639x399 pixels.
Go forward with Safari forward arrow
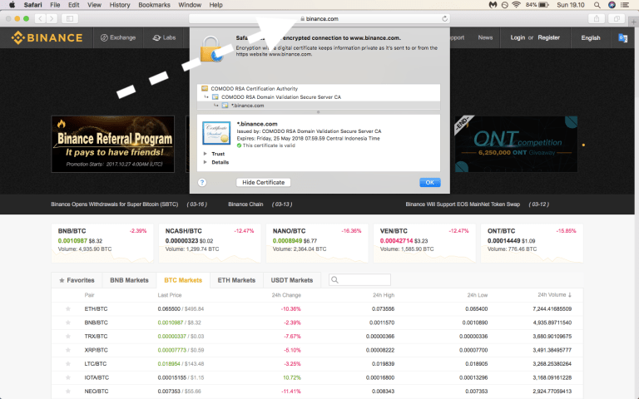[52, 18]
